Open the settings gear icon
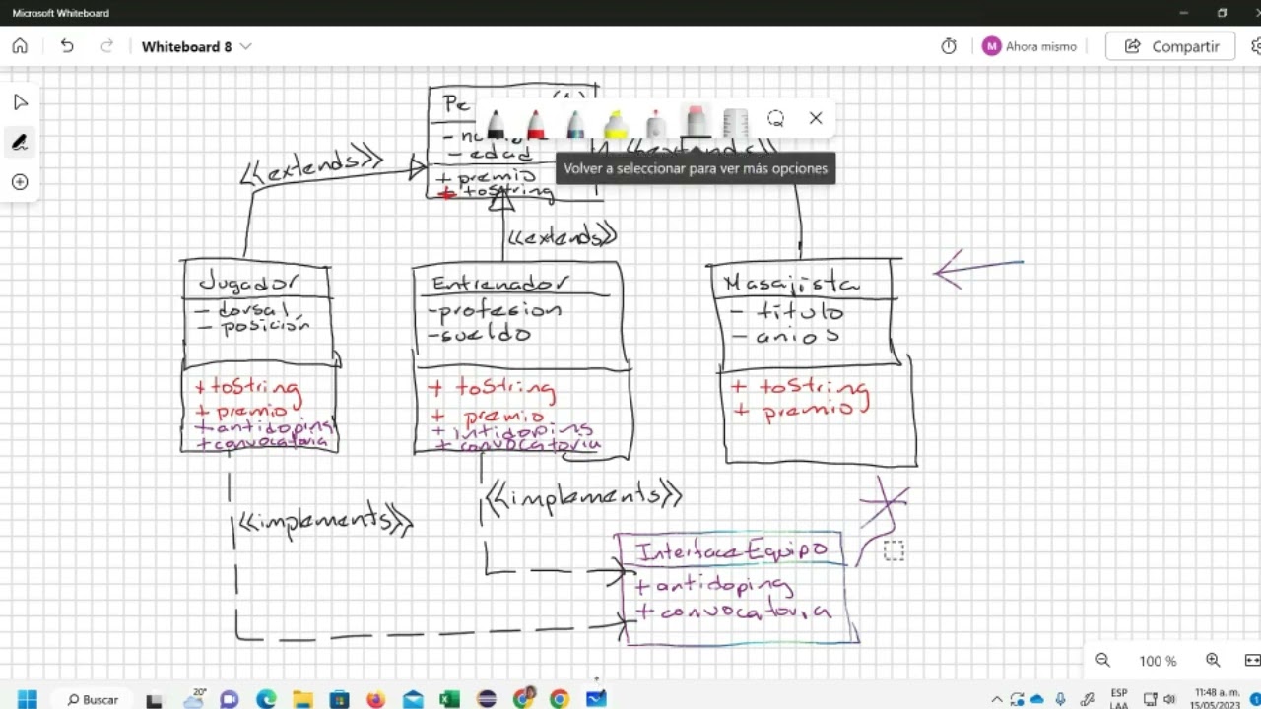Image resolution: width=1261 pixels, height=709 pixels. tap(1256, 46)
